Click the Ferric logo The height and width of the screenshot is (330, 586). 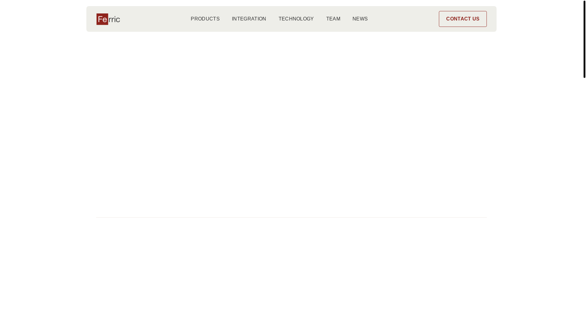tap(108, 19)
